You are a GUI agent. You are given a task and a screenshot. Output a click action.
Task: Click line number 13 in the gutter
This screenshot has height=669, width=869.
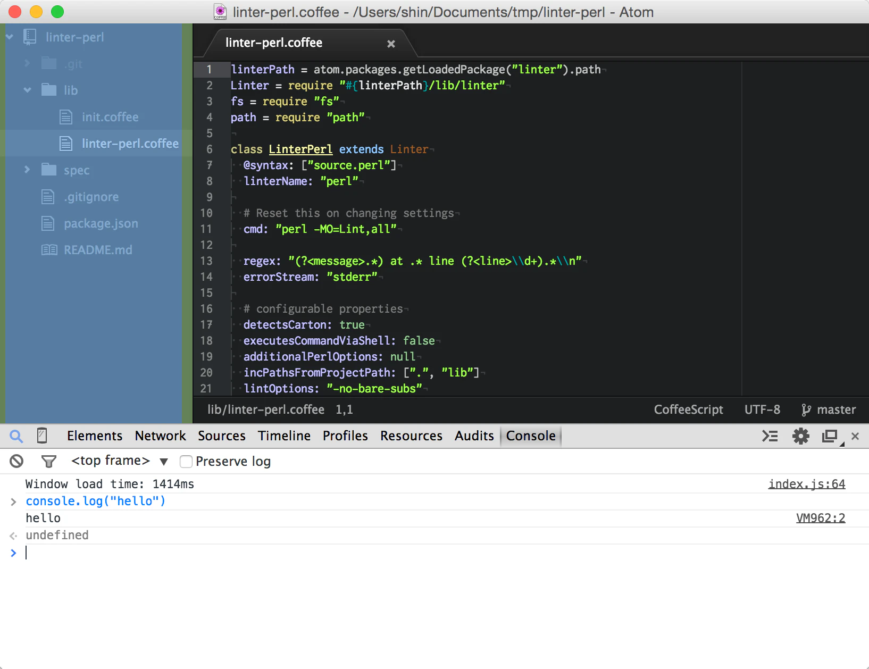(206, 261)
